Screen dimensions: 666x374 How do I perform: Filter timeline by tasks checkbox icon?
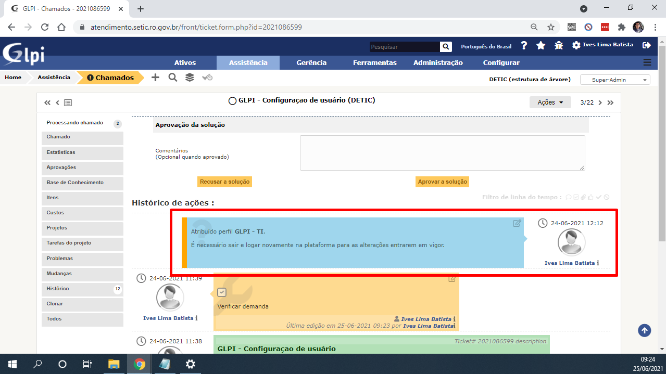coord(576,197)
